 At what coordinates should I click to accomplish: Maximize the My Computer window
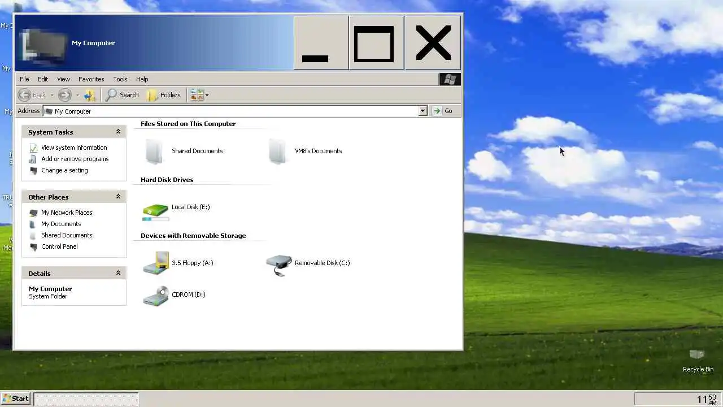pos(376,43)
